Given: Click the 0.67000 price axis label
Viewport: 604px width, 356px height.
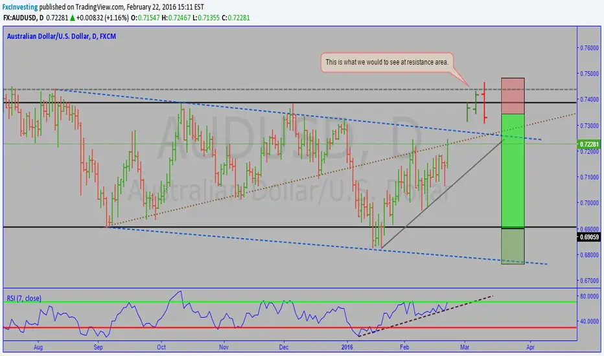Looking at the screenshot, I should 589,280.
